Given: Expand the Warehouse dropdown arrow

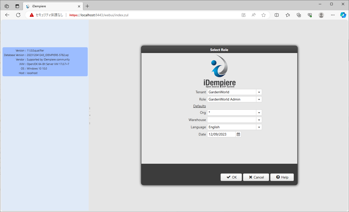Looking at the screenshot, I should pyautogui.click(x=259, y=120).
